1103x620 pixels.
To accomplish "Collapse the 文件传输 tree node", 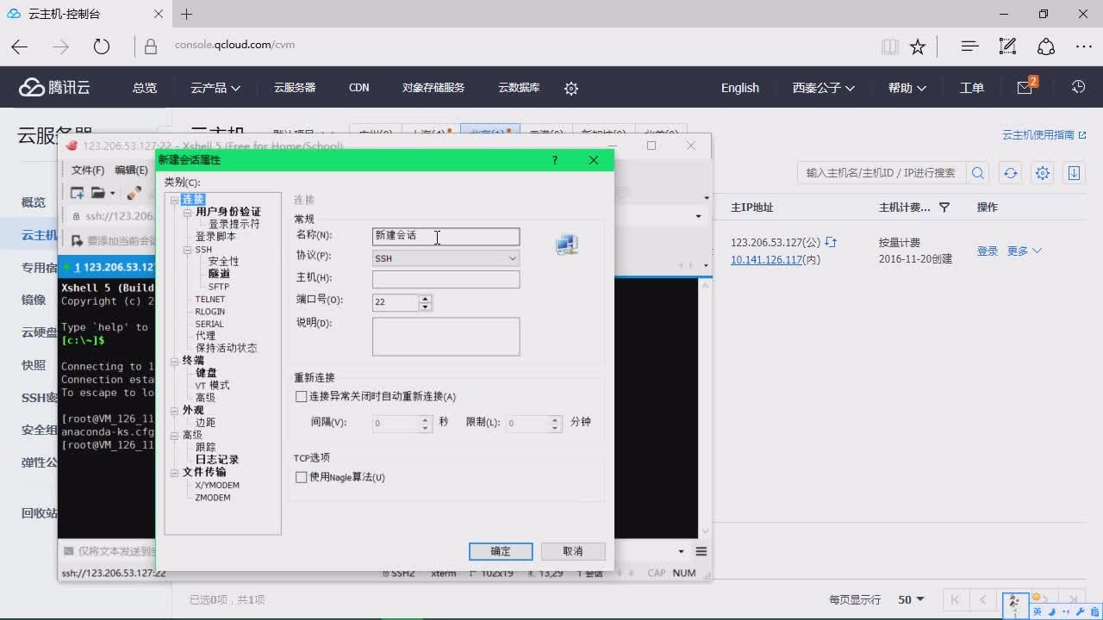I will coord(176,473).
